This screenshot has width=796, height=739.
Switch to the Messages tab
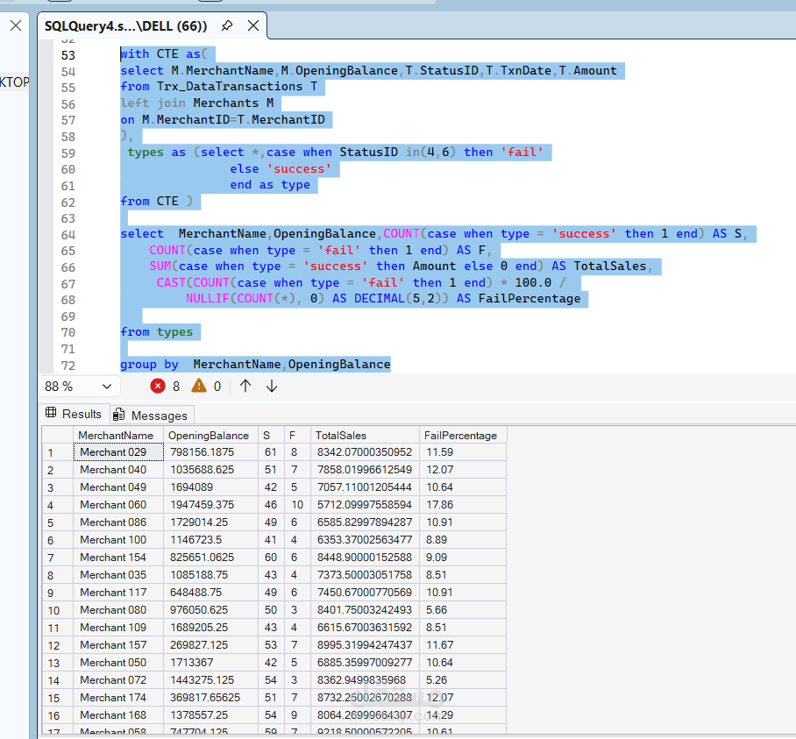click(153, 416)
